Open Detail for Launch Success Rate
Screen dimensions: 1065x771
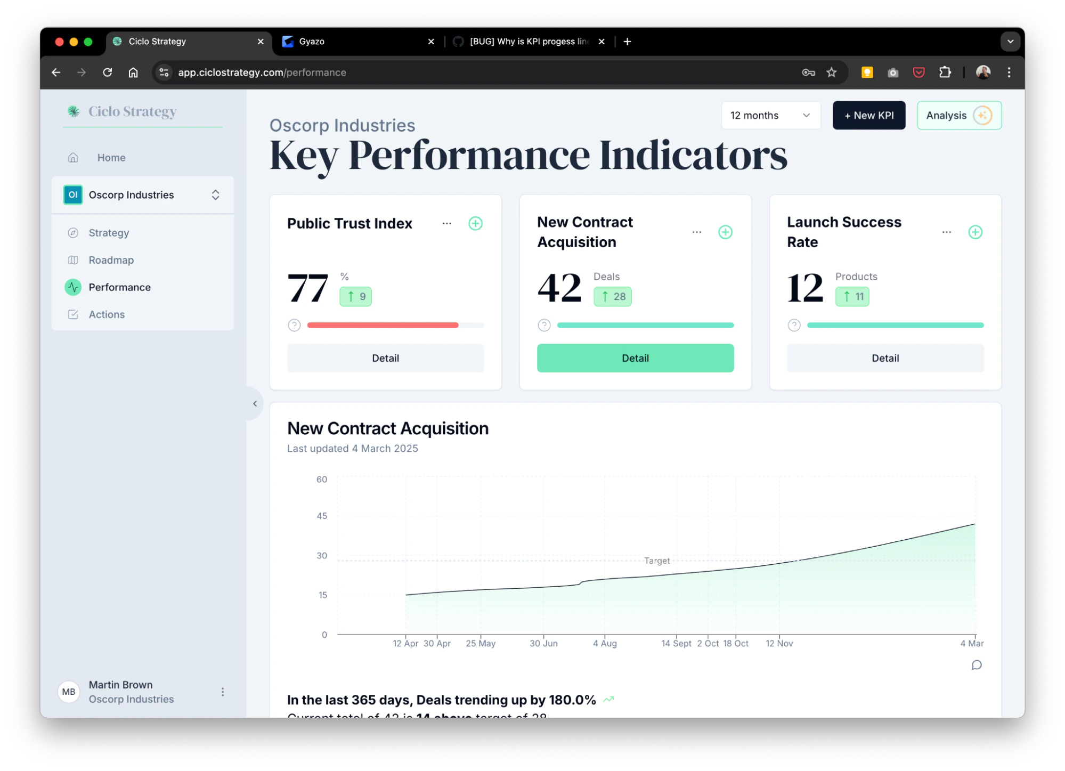885,359
